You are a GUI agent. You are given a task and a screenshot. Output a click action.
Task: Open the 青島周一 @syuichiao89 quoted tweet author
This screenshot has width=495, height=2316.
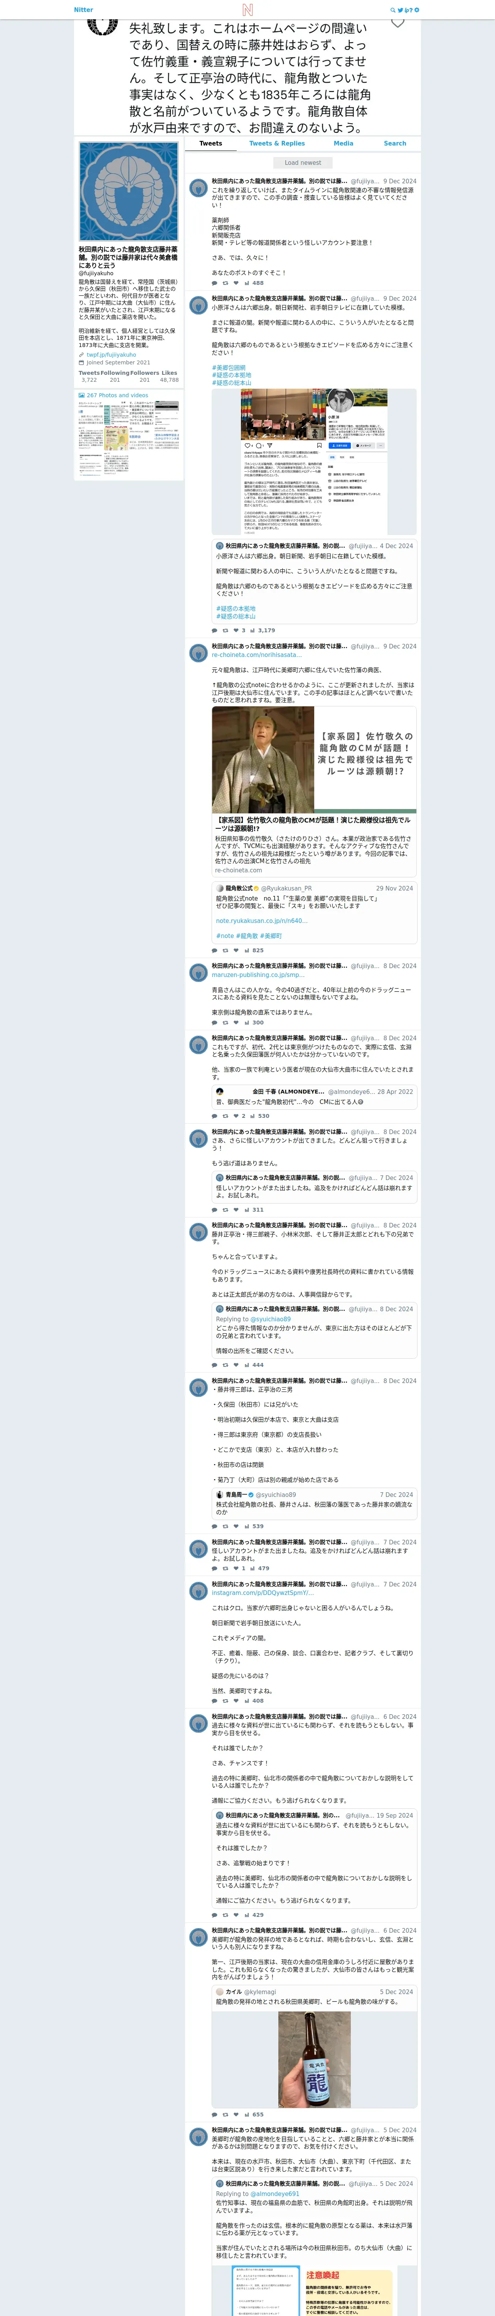tap(261, 1495)
